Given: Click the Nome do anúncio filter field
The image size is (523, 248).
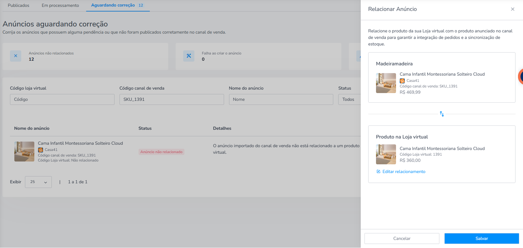Looking at the screenshot, I should [x=281, y=99].
